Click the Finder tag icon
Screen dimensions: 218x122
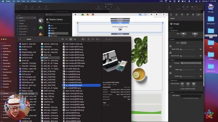point(93,39)
